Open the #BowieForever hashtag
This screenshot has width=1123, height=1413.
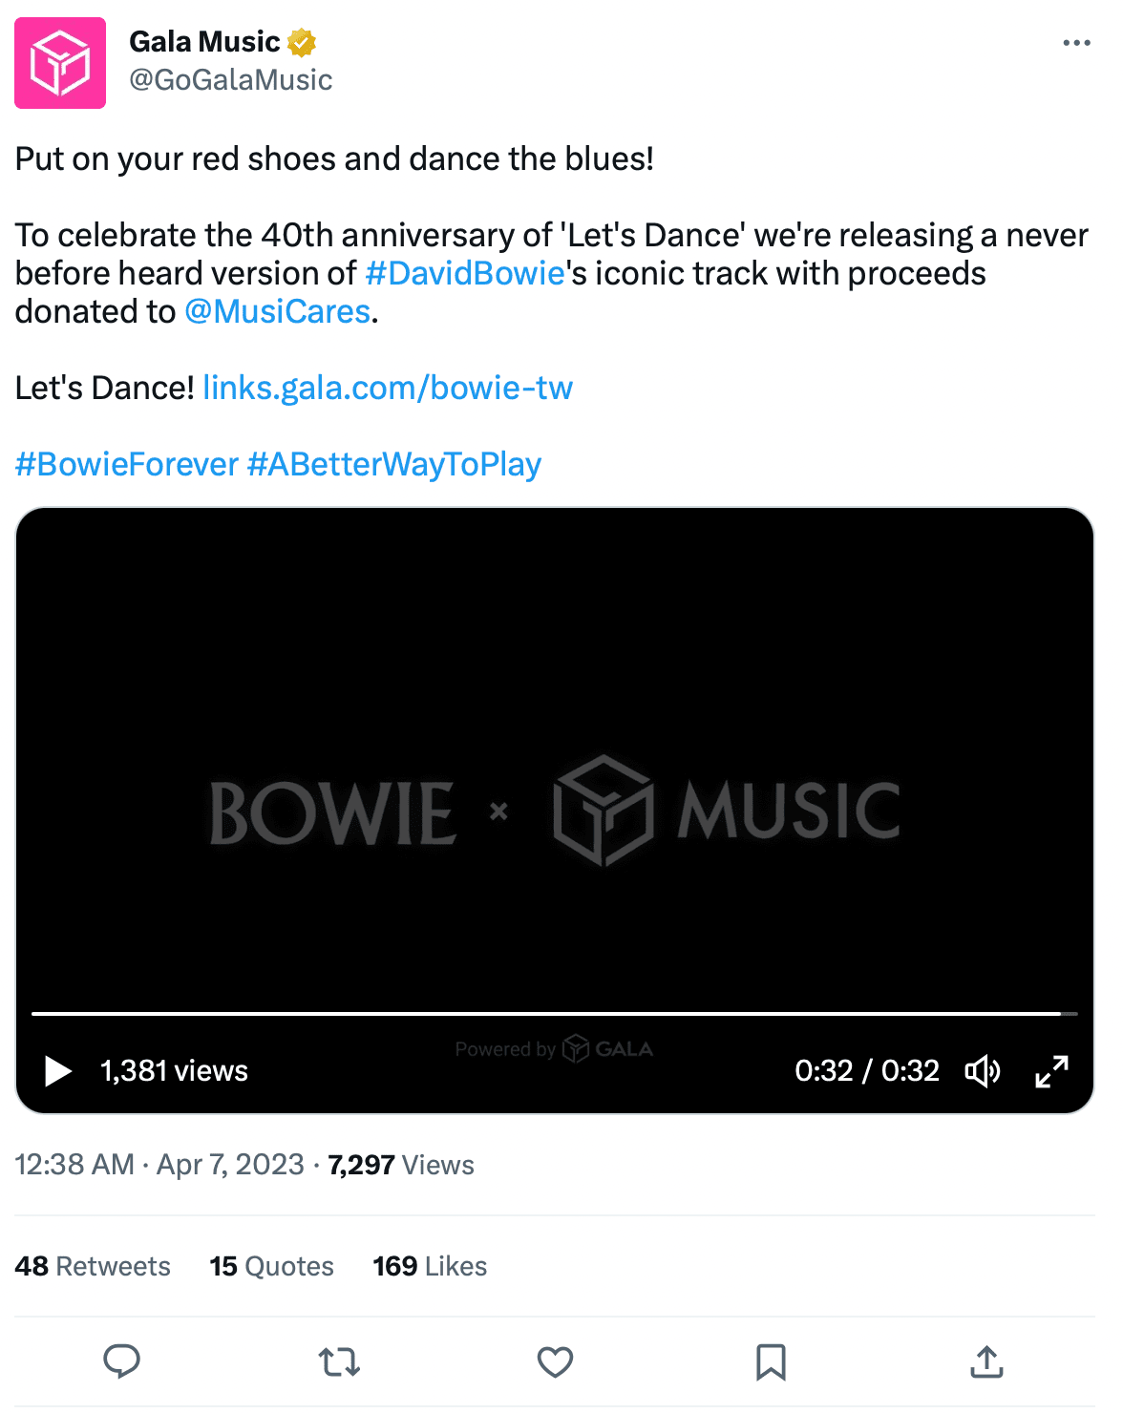click(x=126, y=464)
